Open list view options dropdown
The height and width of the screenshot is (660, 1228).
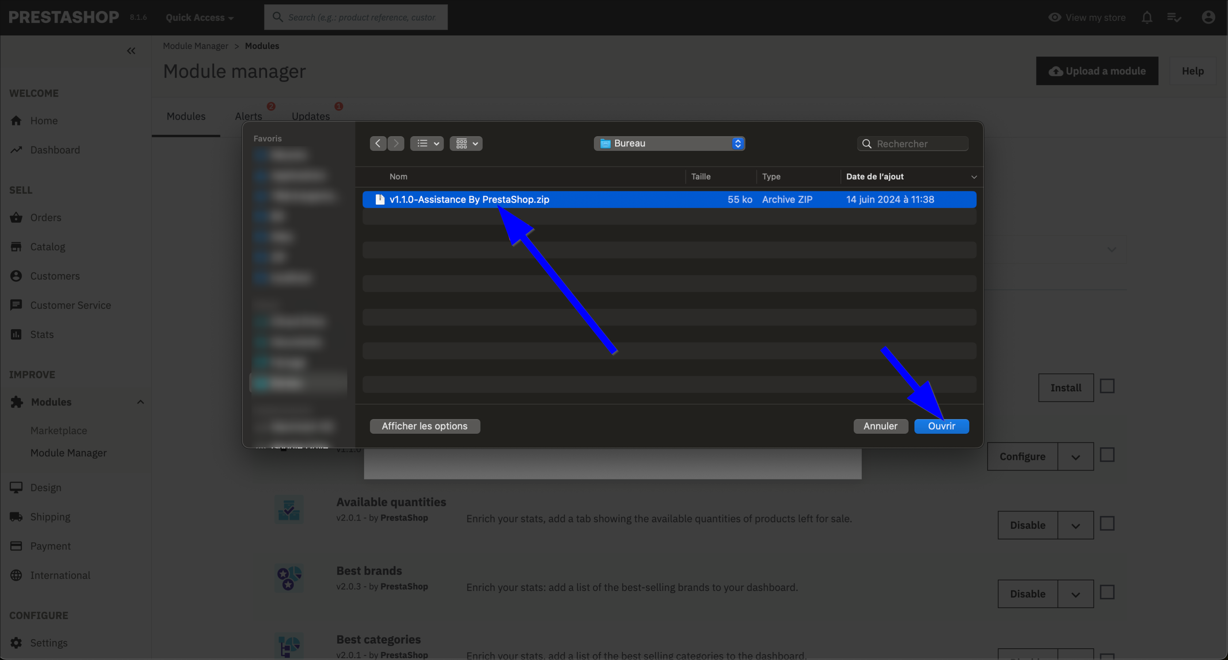(427, 143)
